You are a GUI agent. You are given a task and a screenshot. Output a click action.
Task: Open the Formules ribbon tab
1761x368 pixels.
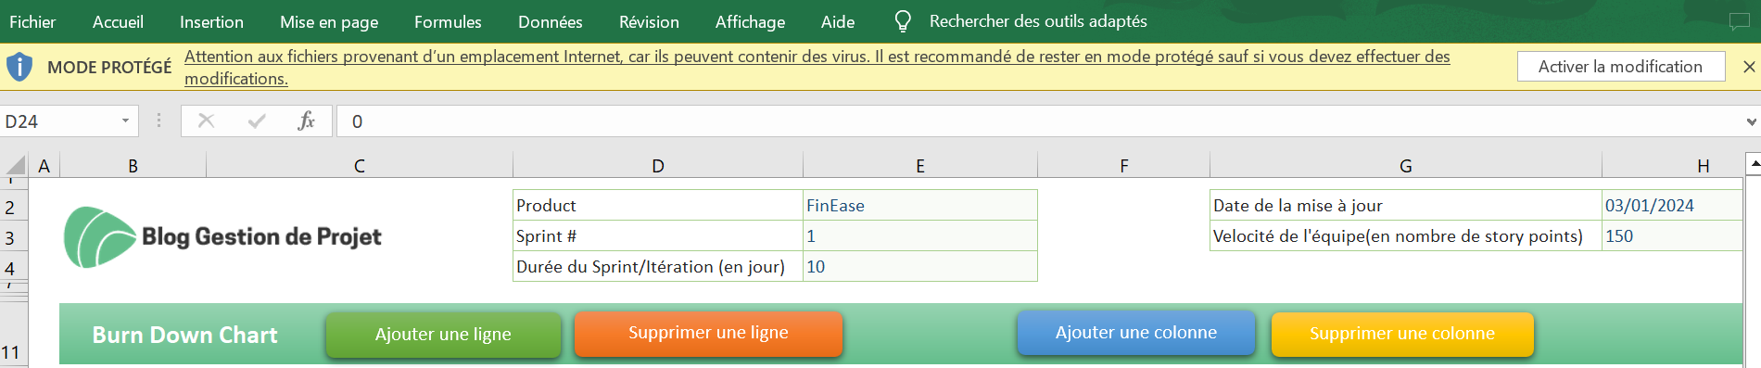click(x=448, y=21)
